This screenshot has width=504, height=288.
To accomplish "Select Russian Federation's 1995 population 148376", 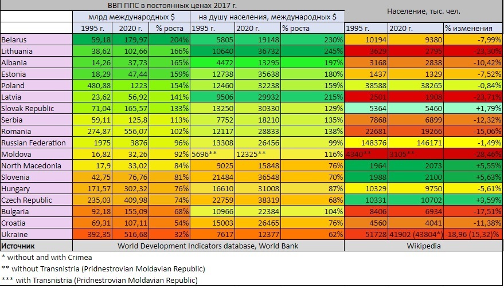I will pos(365,144).
